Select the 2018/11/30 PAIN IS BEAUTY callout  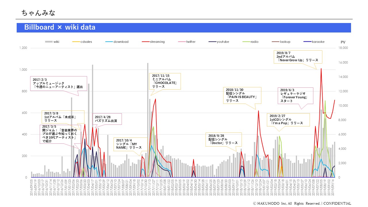coord(241,95)
